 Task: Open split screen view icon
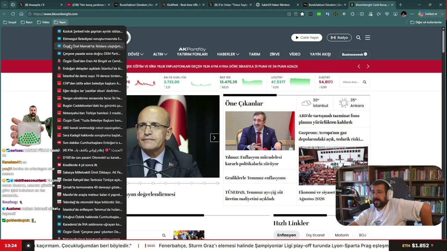[x=362, y=14]
